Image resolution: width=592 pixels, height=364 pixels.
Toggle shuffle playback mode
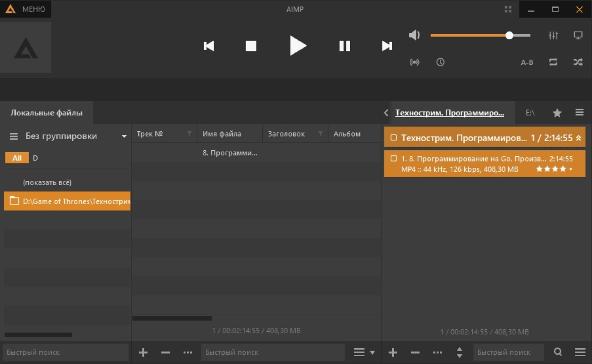click(578, 62)
